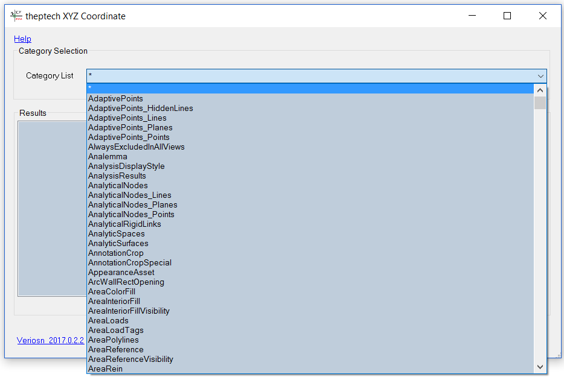Viewport: 564px width, 380px height.
Task: Pick the Analemma category
Action: [310, 156]
